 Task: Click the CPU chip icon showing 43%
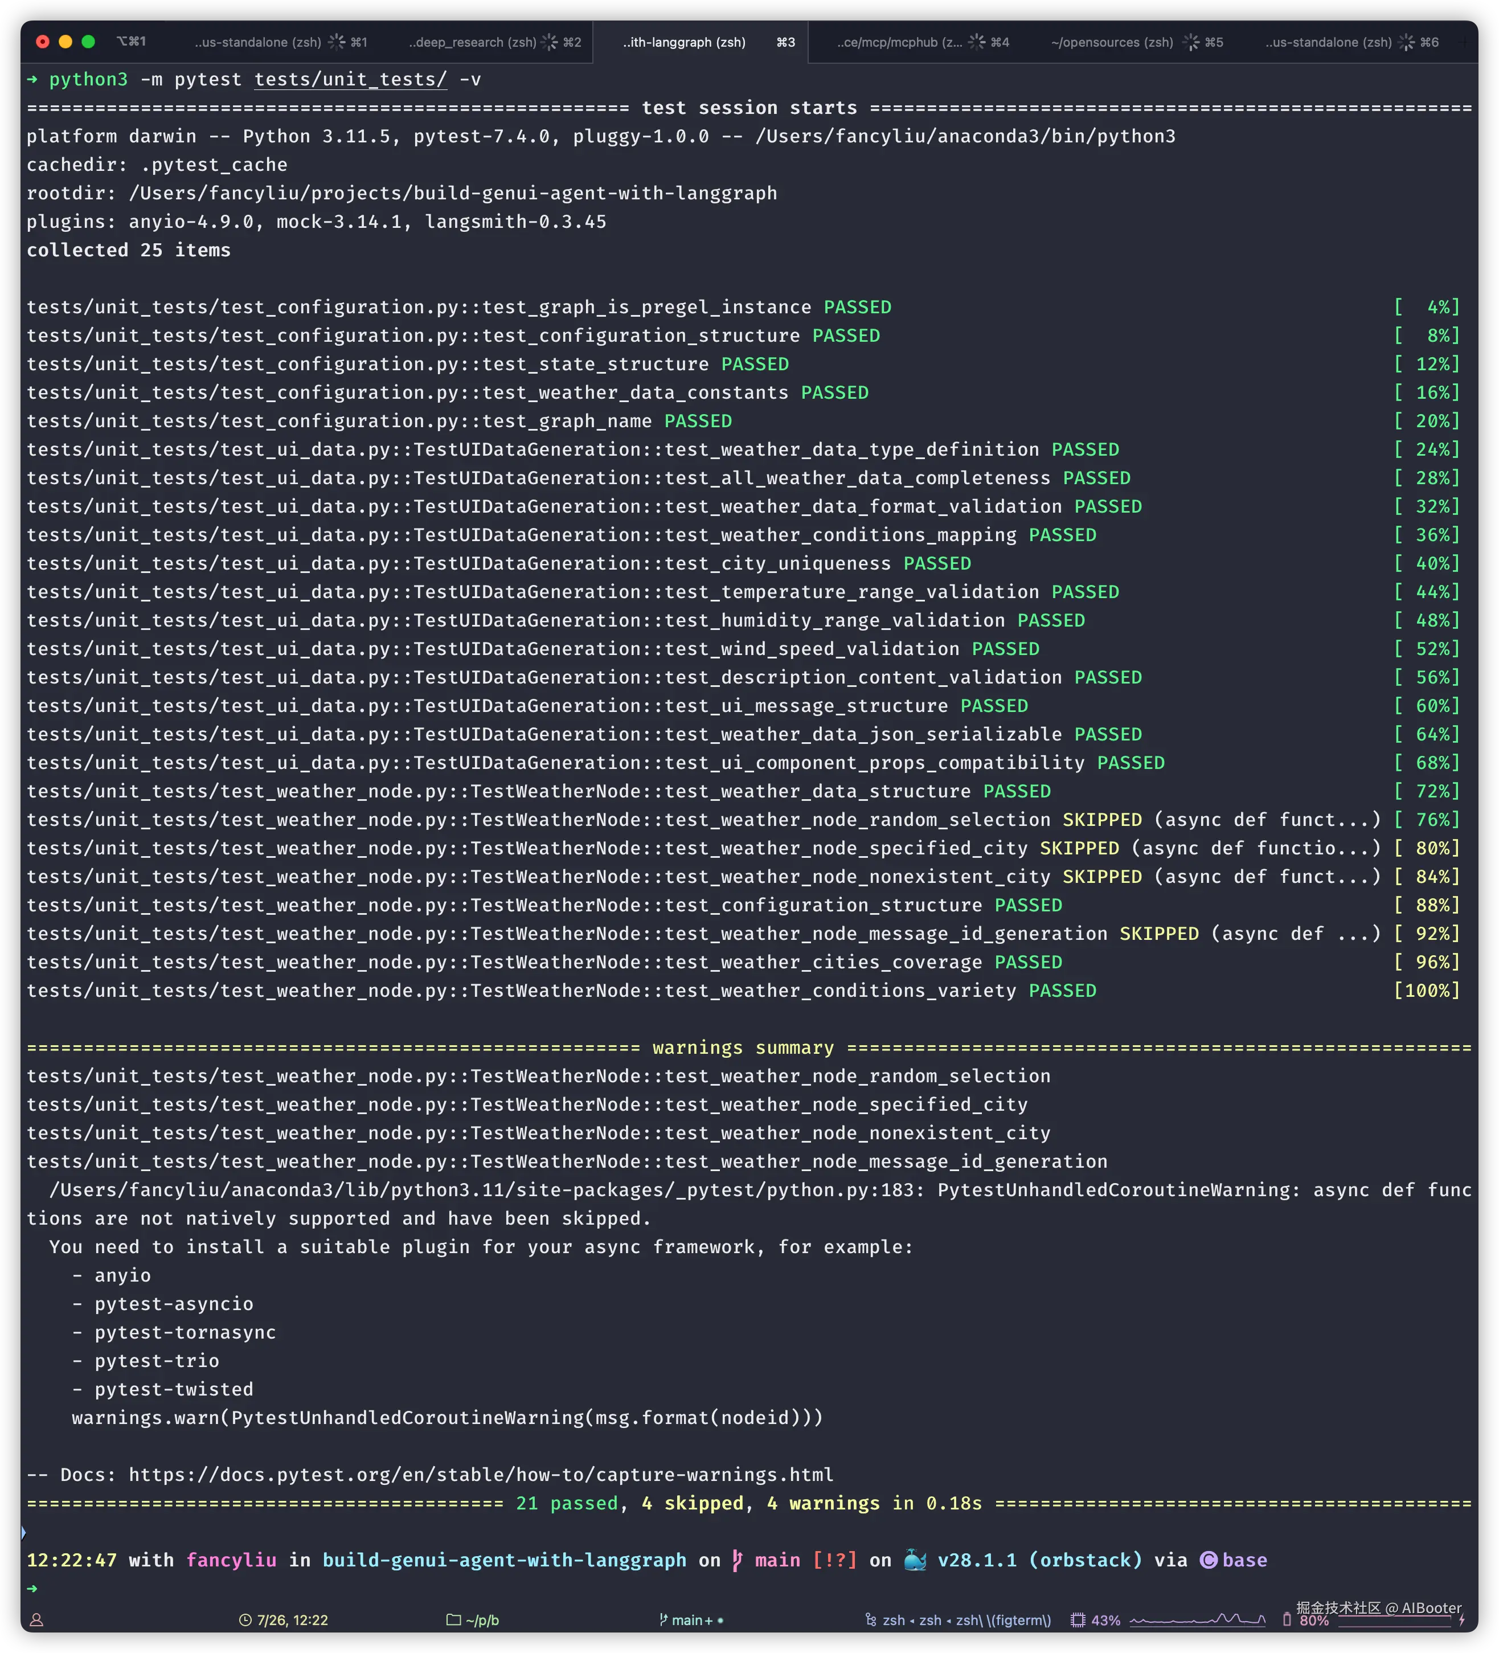(1078, 1620)
